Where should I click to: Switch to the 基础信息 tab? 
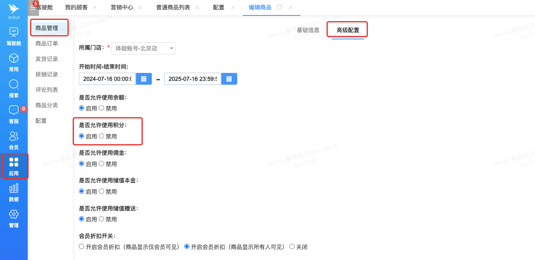pyautogui.click(x=308, y=30)
